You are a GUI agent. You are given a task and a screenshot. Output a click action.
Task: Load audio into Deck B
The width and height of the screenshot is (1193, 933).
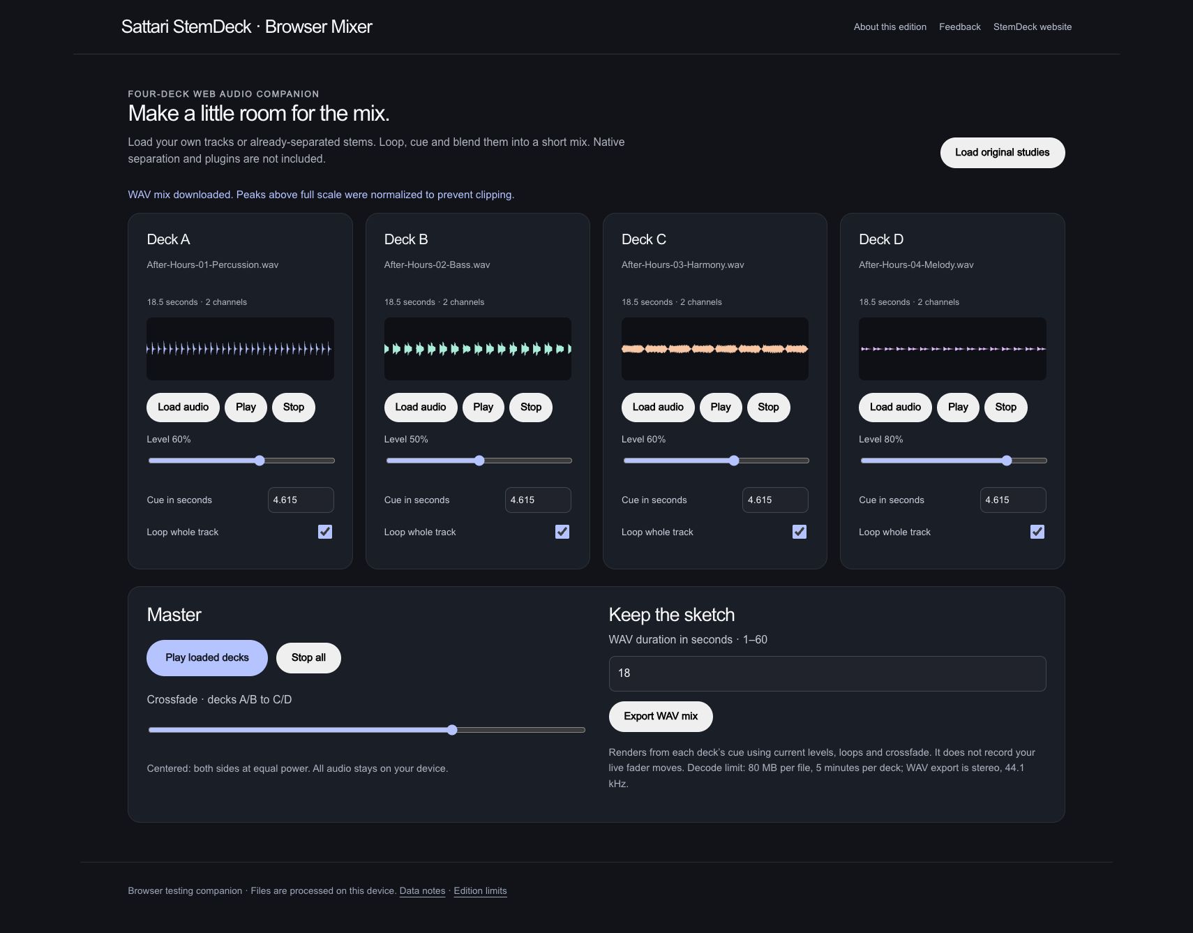pos(421,408)
